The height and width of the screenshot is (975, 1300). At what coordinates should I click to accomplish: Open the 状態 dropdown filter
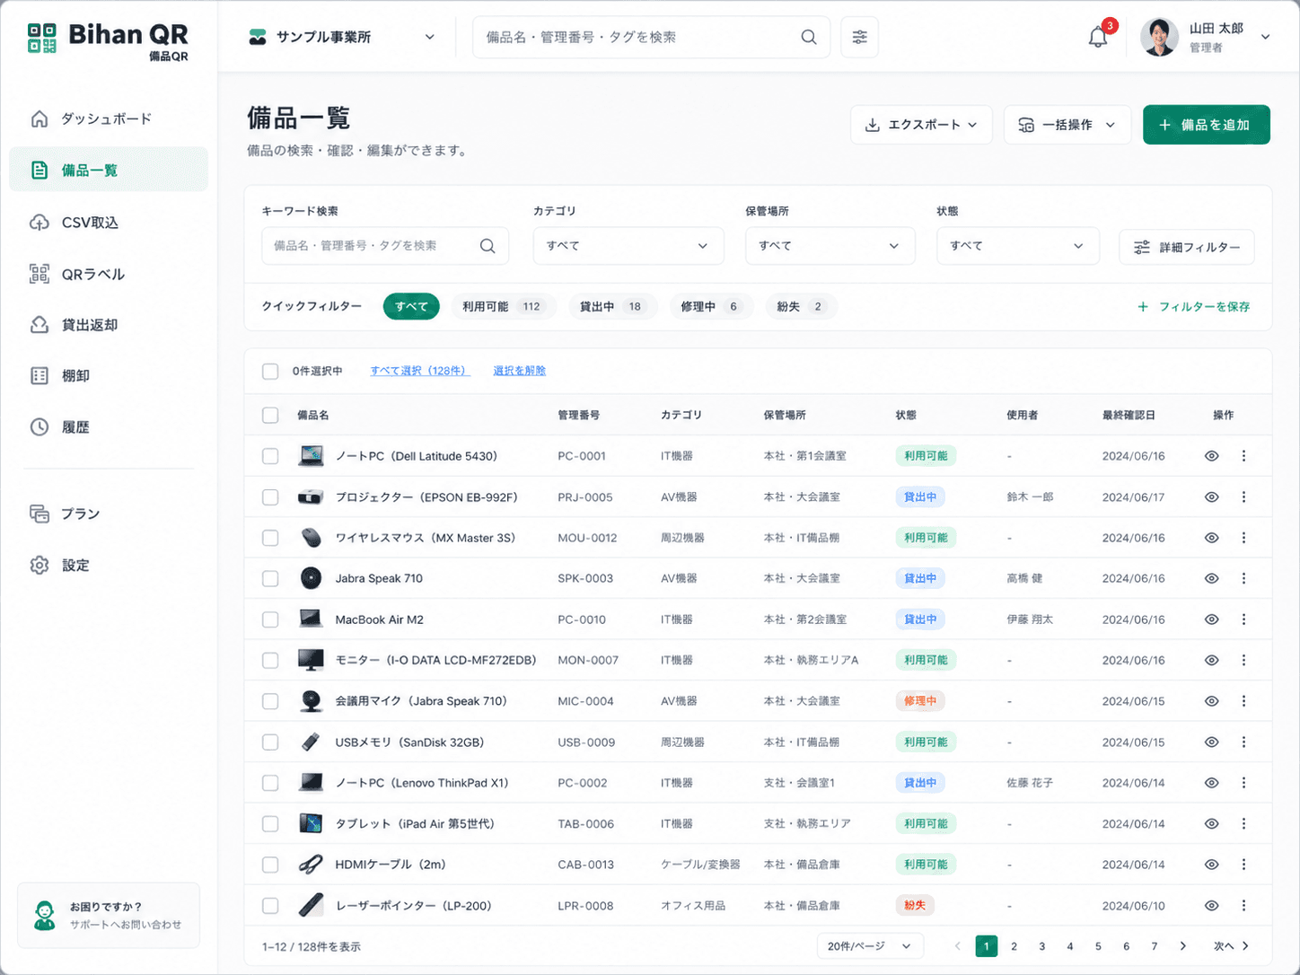1018,246
